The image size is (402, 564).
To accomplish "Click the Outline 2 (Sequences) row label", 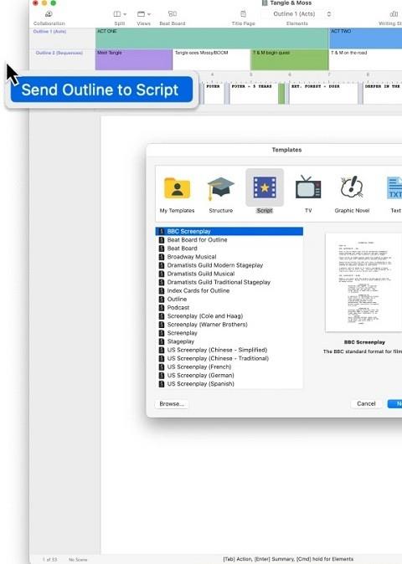I will pyautogui.click(x=59, y=53).
